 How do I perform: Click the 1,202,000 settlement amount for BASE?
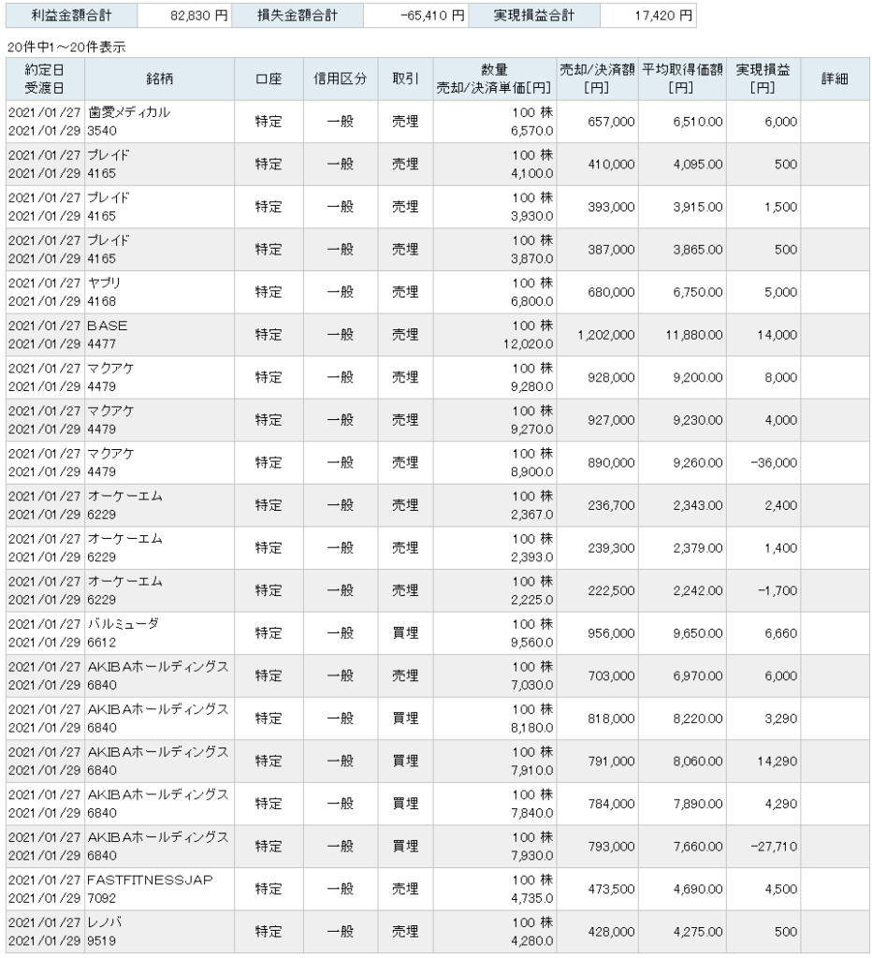[606, 335]
